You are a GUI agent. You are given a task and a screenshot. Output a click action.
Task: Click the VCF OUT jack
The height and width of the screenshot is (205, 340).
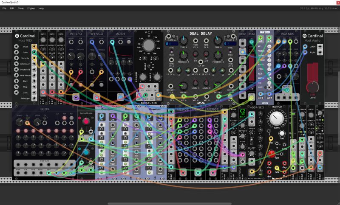tap(159, 95)
